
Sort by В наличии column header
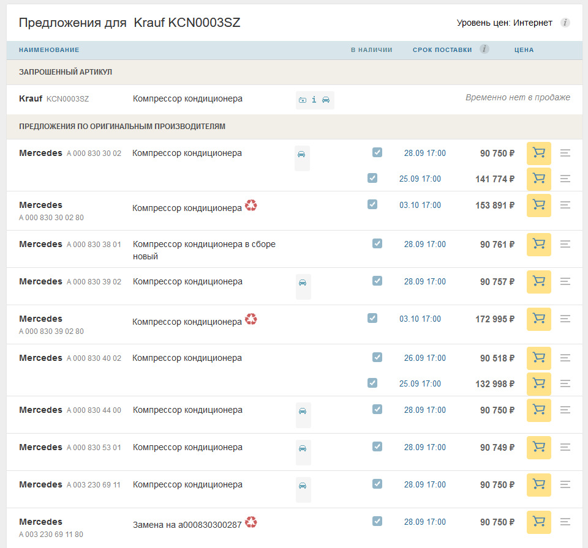(372, 50)
